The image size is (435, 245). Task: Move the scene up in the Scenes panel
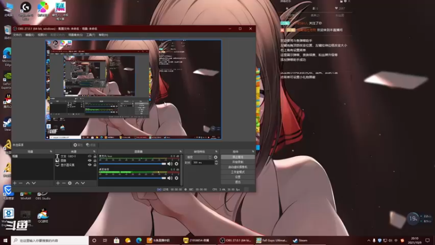[28, 183]
